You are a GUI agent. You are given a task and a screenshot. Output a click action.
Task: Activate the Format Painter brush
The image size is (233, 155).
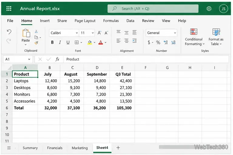pos(36,43)
